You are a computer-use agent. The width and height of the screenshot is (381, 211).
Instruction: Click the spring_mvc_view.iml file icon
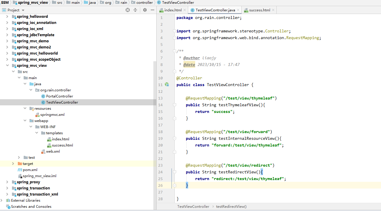pos(20,176)
